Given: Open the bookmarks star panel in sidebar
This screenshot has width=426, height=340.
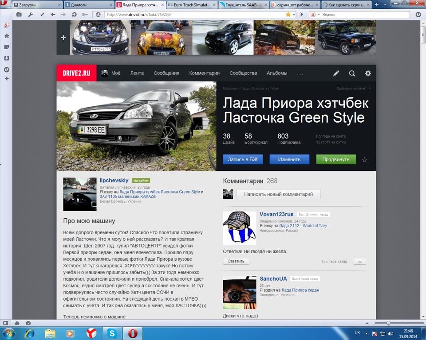Looking at the screenshot, I should tap(7, 35).
